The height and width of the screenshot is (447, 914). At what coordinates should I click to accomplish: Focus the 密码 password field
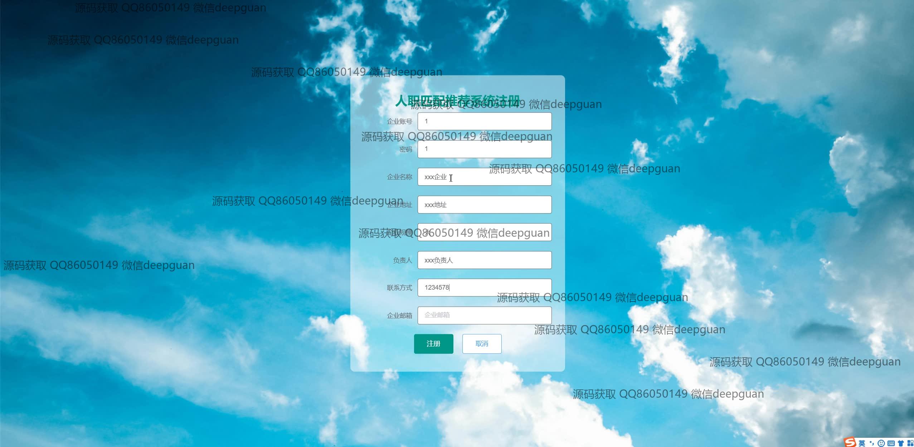pos(484,149)
